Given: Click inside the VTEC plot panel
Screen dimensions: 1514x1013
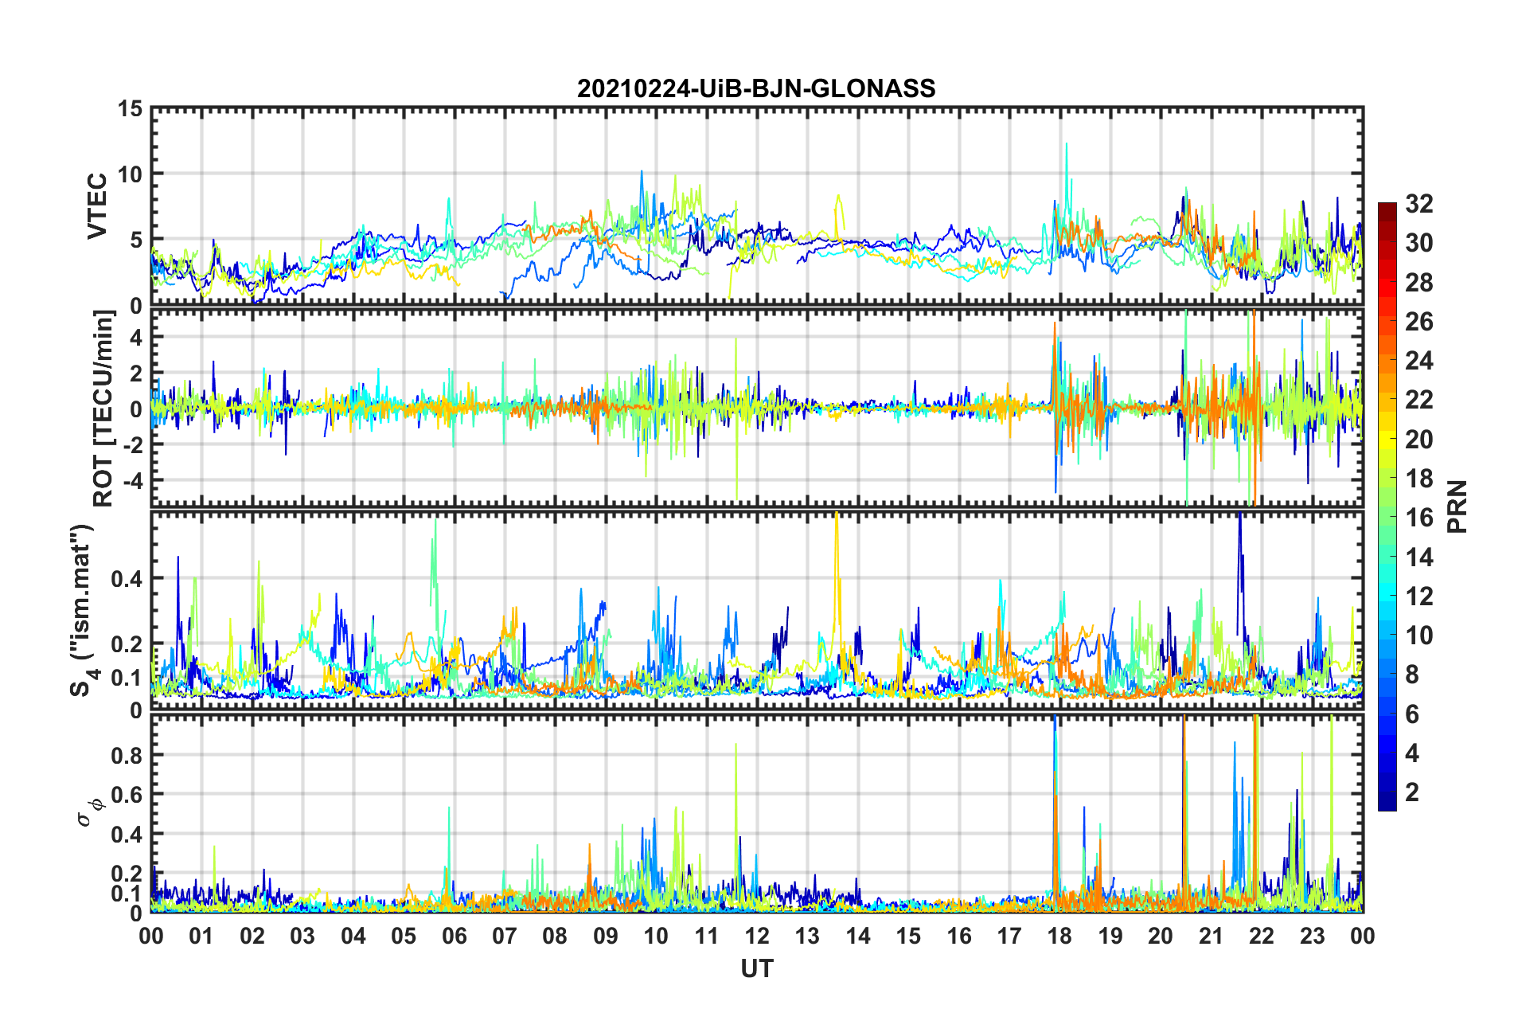Looking at the screenshot, I should 756,206.
